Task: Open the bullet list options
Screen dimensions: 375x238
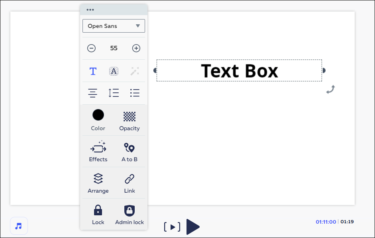Action: tap(135, 93)
